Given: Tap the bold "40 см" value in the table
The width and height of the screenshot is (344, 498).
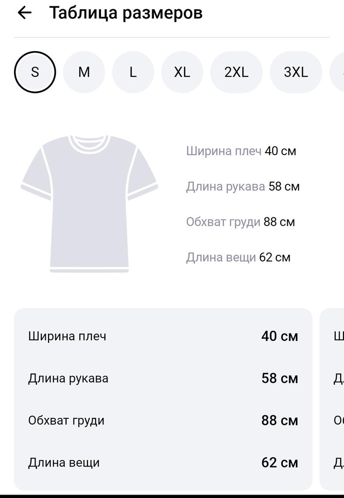Looking at the screenshot, I should [279, 336].
